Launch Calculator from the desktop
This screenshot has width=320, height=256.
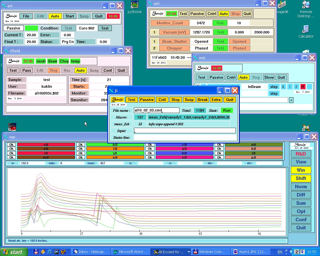click(x=305, y=29)
